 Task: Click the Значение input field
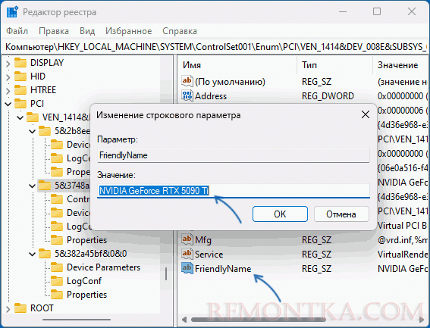pyautogui.click(x=234, y=190)
